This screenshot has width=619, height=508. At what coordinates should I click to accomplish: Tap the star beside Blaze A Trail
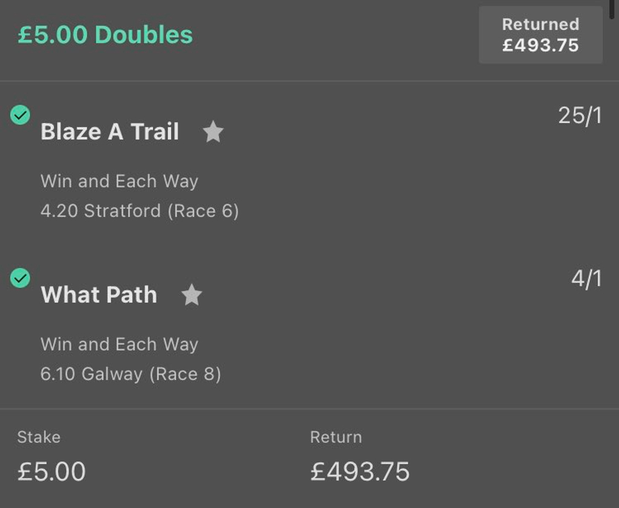(x=213, y=132)
